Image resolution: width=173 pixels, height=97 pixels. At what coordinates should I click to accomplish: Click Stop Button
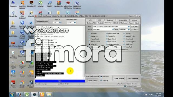tap(133, 78)
